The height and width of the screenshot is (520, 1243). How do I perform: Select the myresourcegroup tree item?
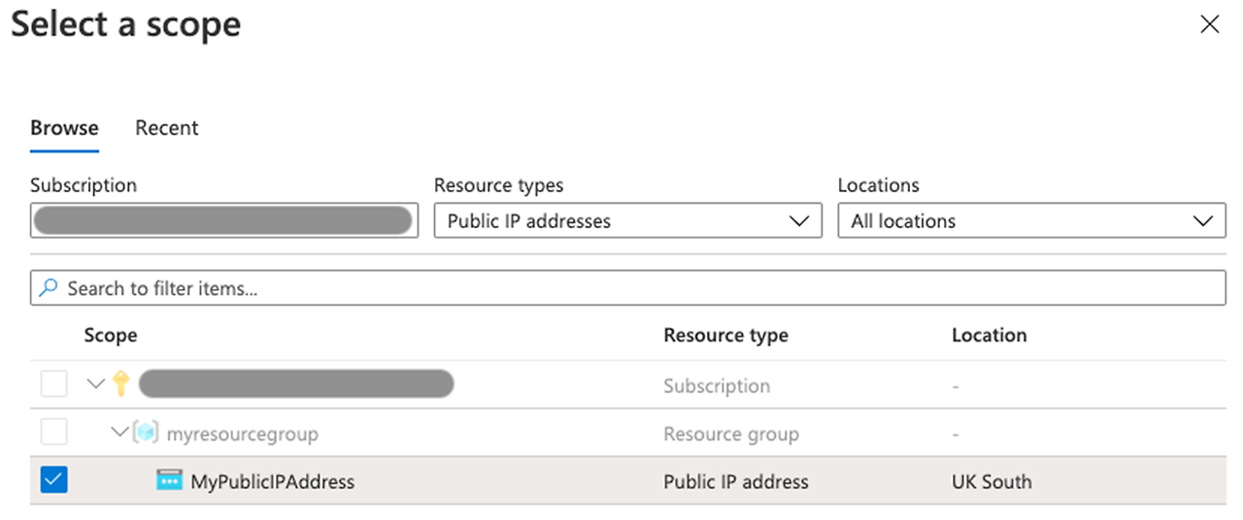(x=243, y=434)
